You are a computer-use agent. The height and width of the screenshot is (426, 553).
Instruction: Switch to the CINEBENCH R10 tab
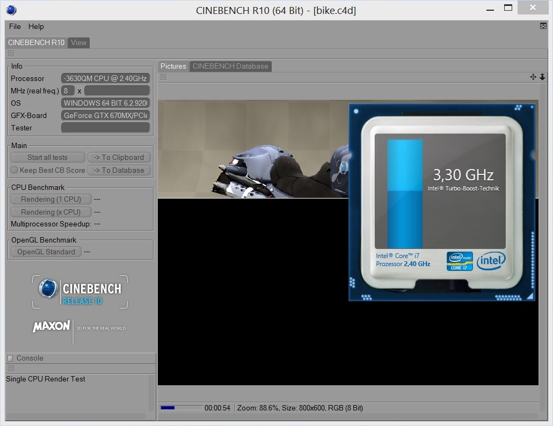(x=37, y=42)
